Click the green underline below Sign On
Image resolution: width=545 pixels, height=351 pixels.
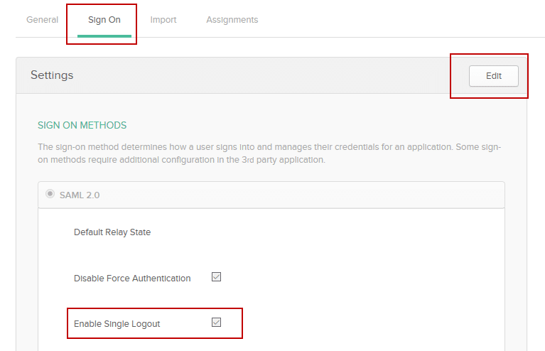tap(104, 36)
